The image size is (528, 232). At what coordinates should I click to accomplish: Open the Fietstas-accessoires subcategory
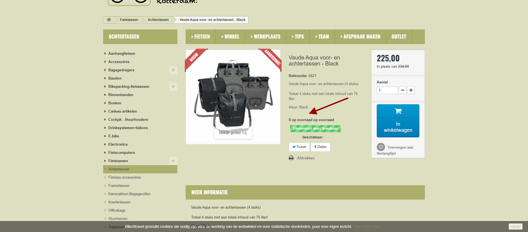[125, 178]
